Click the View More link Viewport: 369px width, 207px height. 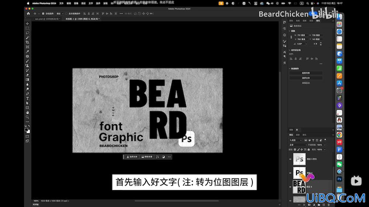pos(306,83)
